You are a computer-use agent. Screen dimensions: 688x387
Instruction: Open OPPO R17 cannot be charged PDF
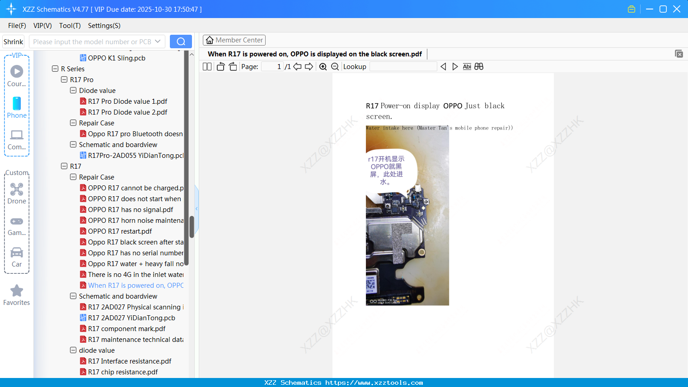tap(131, 188)
